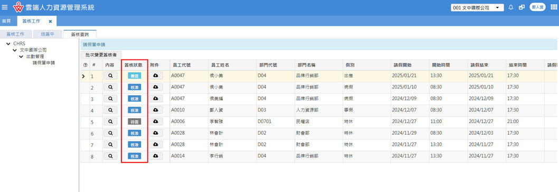The width and height of the screenshot is (559, 192).
Task: Download attachment cloud icon for row 5
Action: click(156, 122)
